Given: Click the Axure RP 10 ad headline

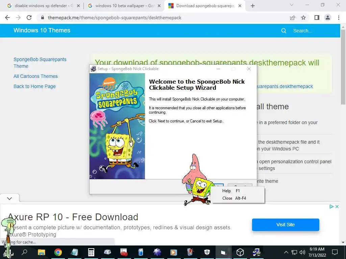Looking at the screenshot, I should [73, 217].
